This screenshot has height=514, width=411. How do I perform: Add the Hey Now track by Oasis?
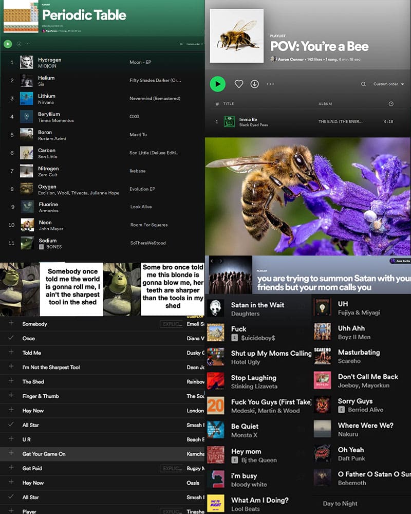tap(11, 482)
